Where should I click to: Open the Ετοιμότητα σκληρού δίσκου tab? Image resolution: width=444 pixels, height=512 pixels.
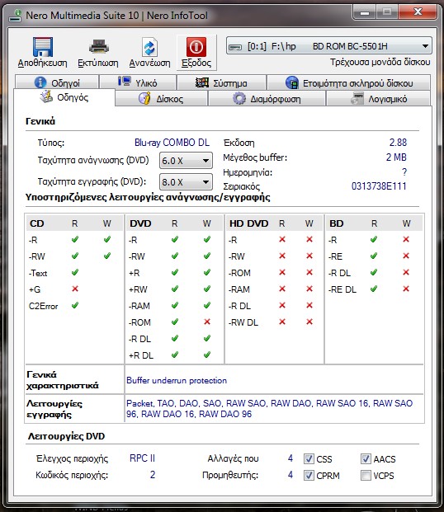click(349, 82)
